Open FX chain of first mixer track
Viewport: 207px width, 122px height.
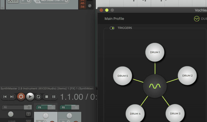42,108
